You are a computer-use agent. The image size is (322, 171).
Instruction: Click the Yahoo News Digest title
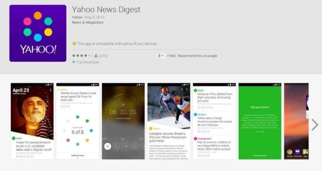pyautogui.click(x=106, y=10)
